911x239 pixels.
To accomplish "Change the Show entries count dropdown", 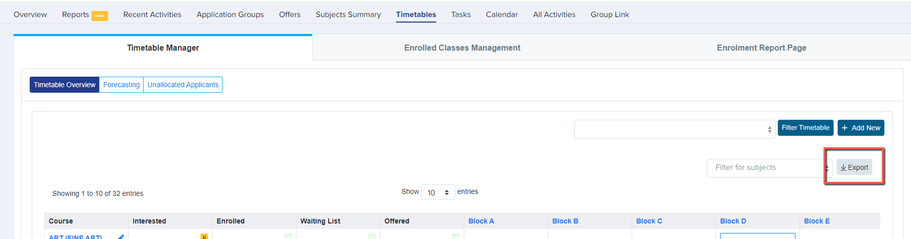I will 438,192.
